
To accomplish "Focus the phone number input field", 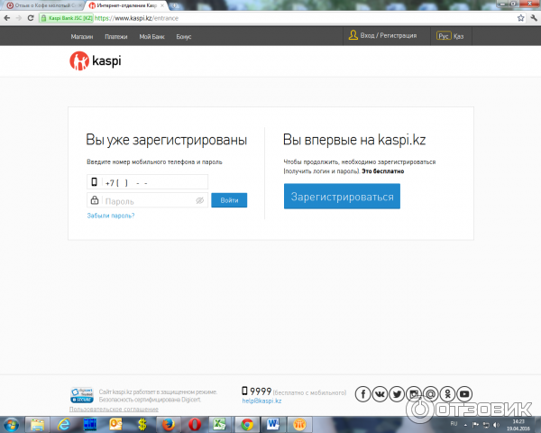I will pyautogui.click(x=153, y=182).
